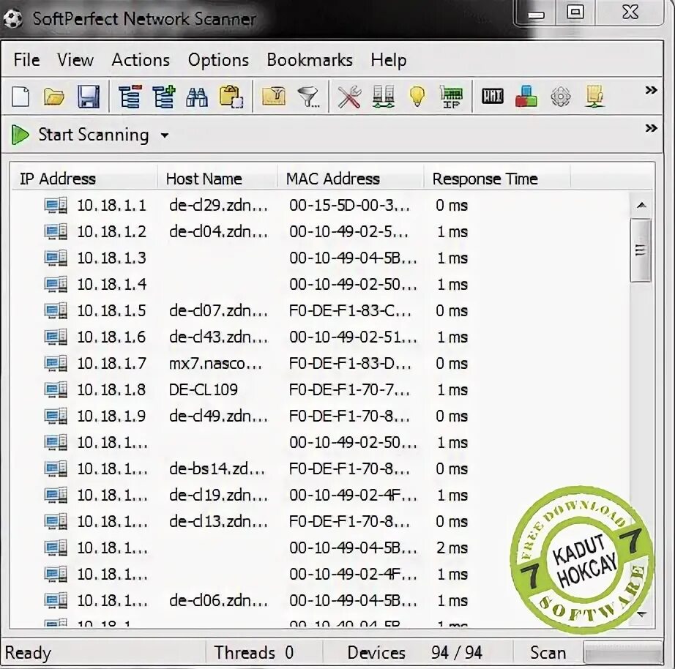Click the yellow light bulb icon
Screen dimensions: 675x669
tap(417, 97)
